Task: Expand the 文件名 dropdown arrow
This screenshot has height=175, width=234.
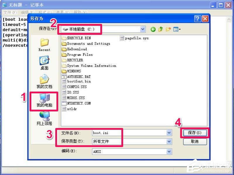Action: (x=169, y=133)
